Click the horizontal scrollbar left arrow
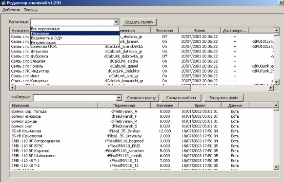The height and width of the screenshot is (182, 284). pos(12,88)
